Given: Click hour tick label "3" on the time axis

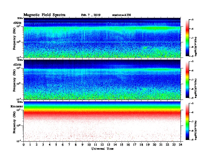Looking at the screenshot, I should [43, 145].
